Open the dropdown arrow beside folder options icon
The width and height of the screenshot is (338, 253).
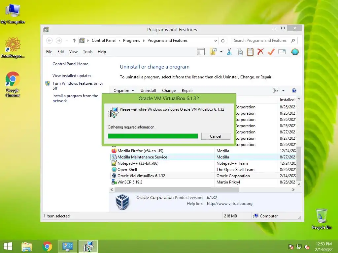[221, 52]
